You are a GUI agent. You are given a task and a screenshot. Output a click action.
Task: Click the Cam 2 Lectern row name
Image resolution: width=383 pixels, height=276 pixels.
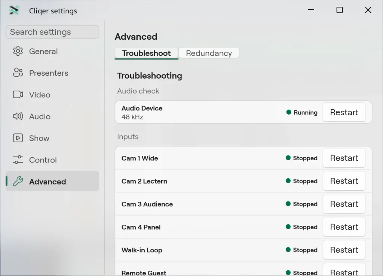coord(144,181)
